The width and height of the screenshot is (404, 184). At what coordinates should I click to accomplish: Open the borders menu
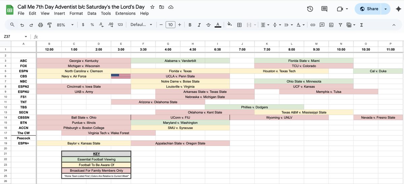click(239, 25)
